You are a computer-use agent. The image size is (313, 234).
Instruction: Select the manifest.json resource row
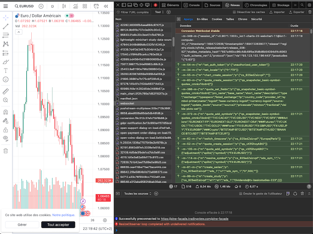[143, 99]
